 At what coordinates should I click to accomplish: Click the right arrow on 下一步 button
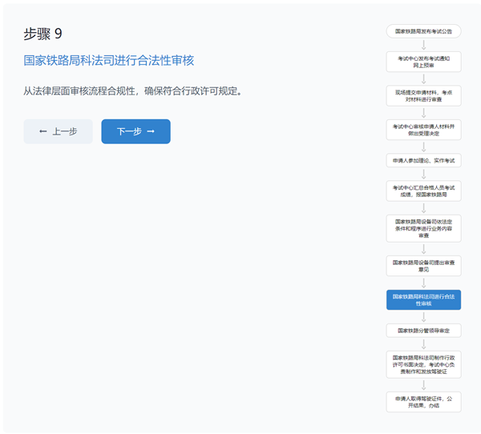pyautogui.click(x=151, y=131)
